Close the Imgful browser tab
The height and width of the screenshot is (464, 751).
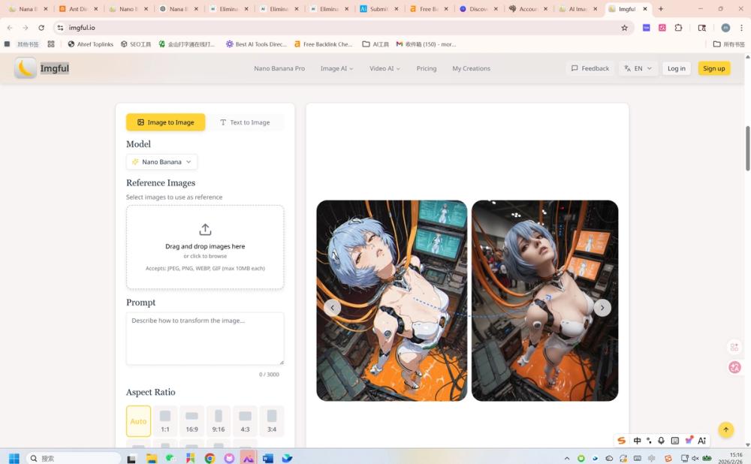pos(644,8)
